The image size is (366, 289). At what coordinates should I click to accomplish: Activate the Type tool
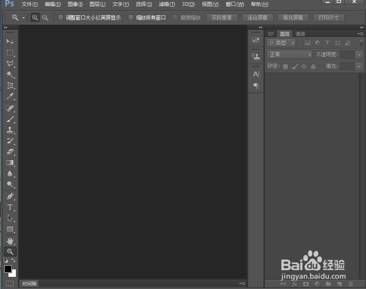pyautogui.click(x=10, y=207)
